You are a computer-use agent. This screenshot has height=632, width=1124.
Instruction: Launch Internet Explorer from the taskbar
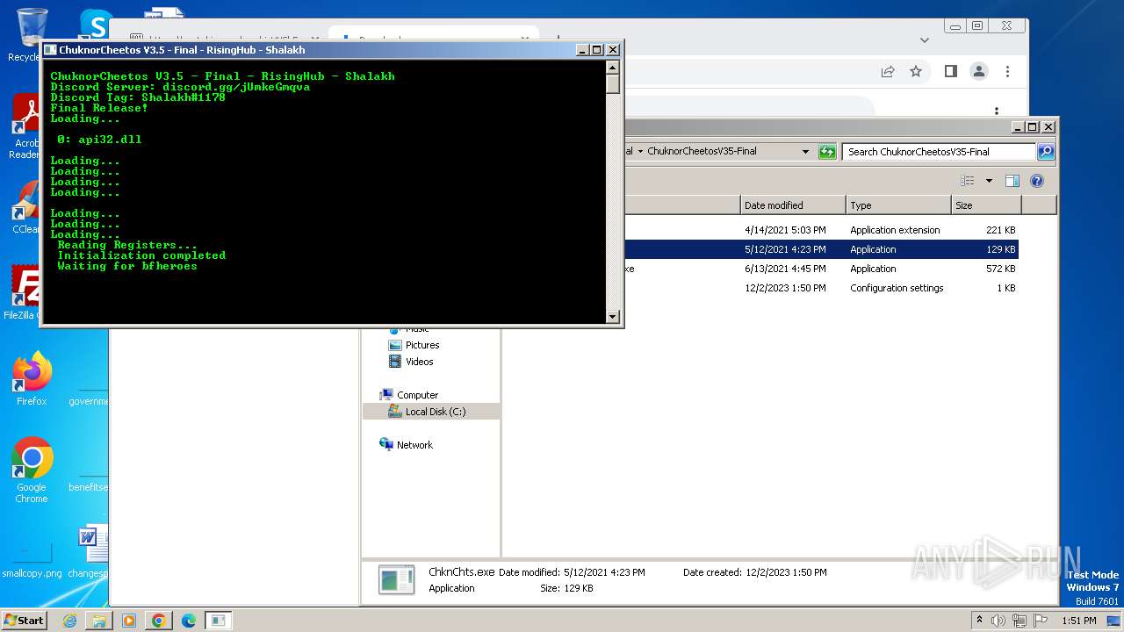[x=69, y=621]
